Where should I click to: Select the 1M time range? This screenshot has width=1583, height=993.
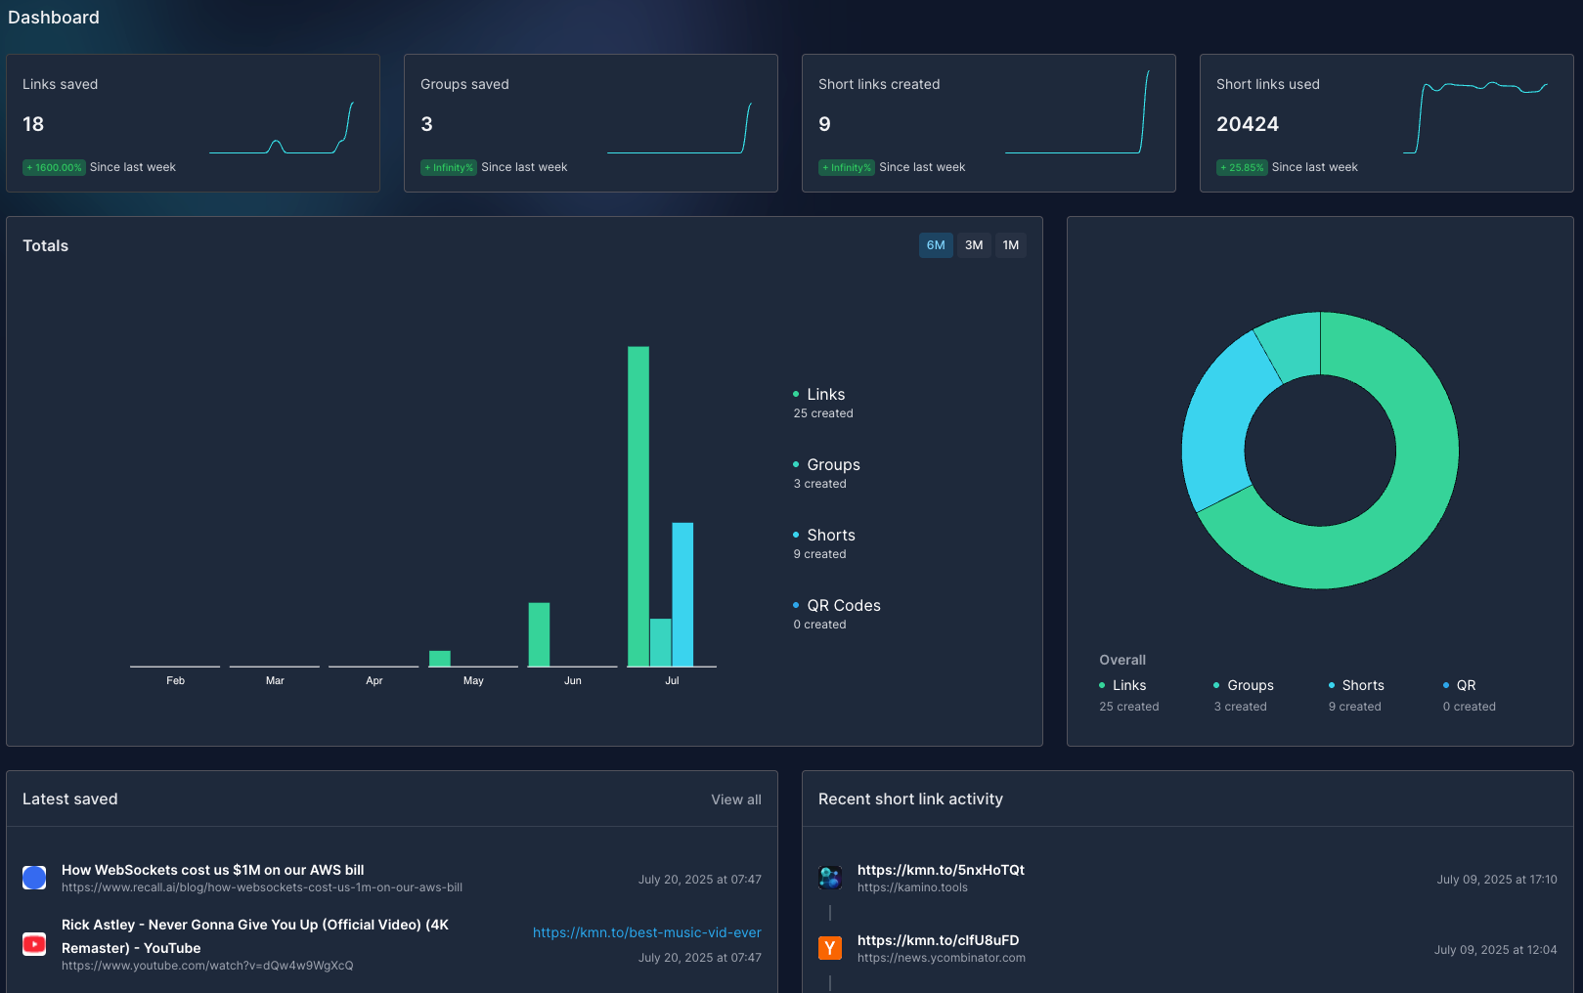pos(1011,245)
